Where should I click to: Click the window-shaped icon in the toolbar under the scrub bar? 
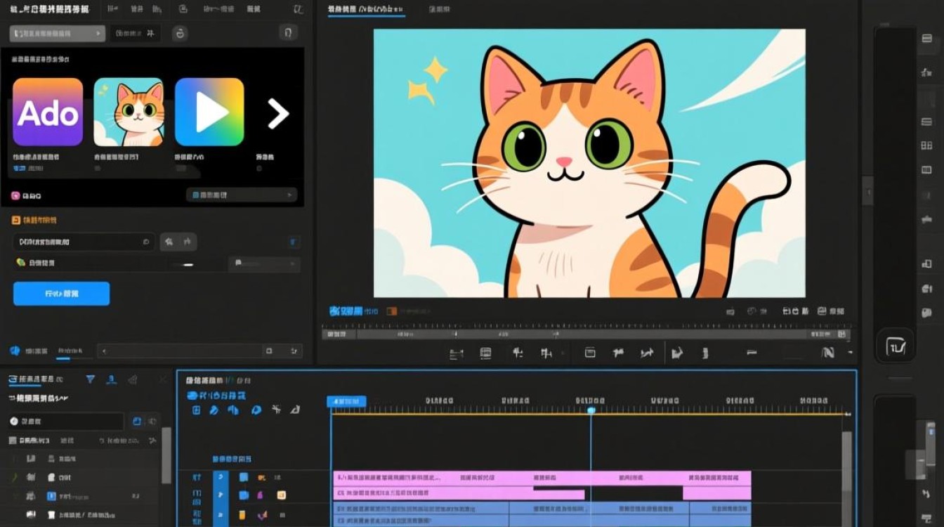[590, 353]
